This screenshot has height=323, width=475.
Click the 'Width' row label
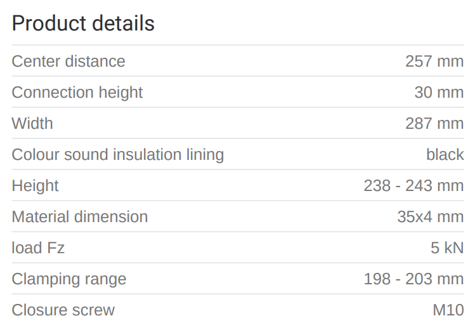pyautogui.click(x=32, y=123)
